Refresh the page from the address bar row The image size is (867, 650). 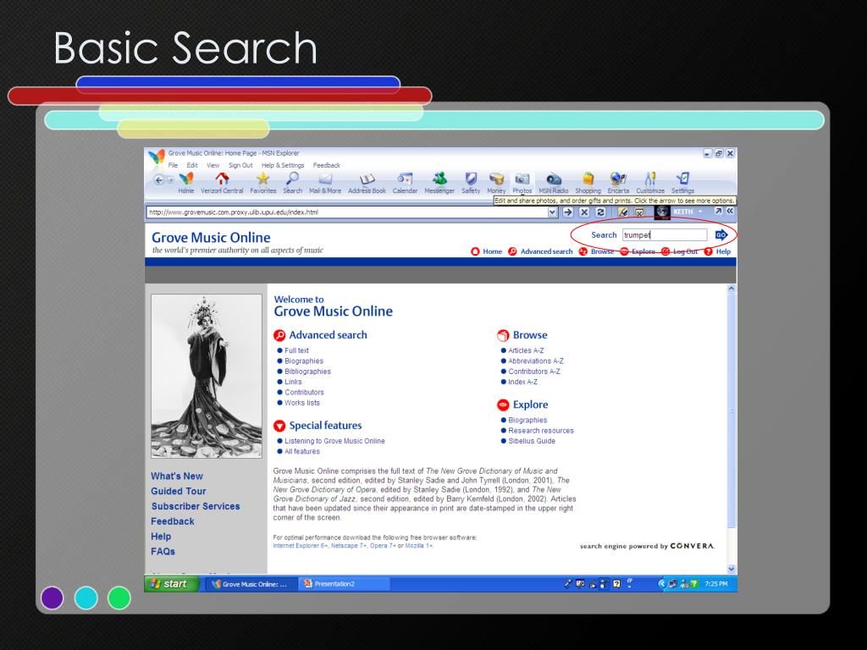pyautogui.click(x=600, y=212)
